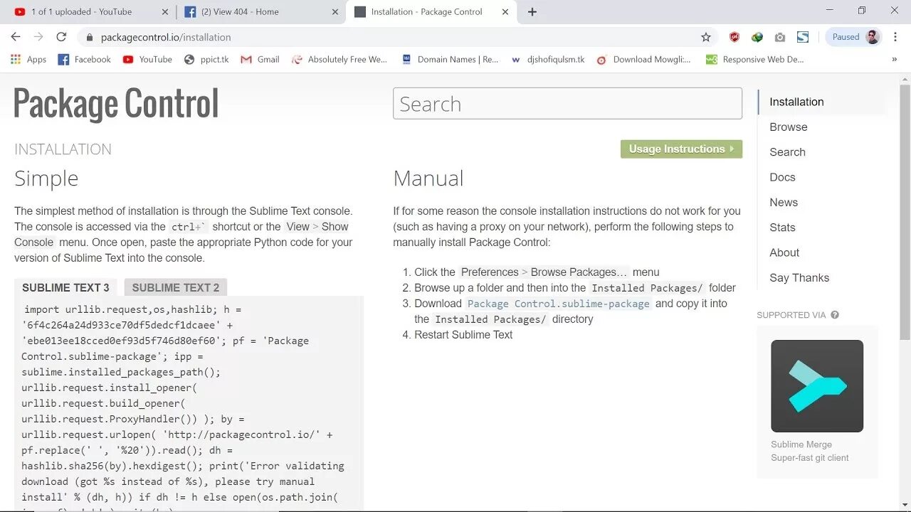Open the Absolutely Free We... bookmark
Viewport: 911px width, 512px height.
pyautogui.click(x=339, y=60)
